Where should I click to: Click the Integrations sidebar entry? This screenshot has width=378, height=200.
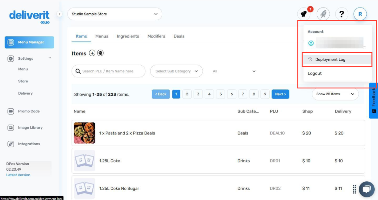pos(29,144)
